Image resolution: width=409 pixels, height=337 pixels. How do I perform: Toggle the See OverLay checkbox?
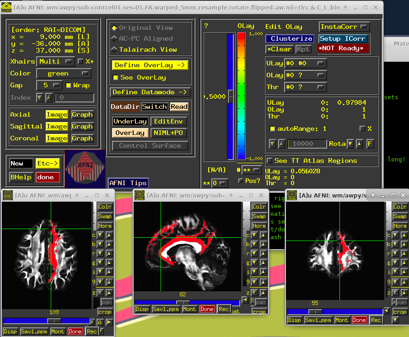click(115, 77)
